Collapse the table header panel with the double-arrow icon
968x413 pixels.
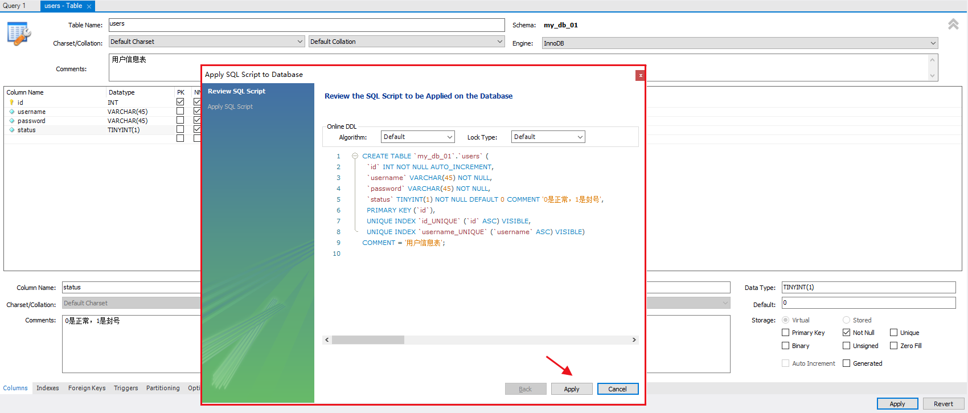[953, 24]
